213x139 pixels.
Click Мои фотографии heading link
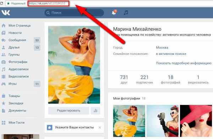(x=126, y=98)
